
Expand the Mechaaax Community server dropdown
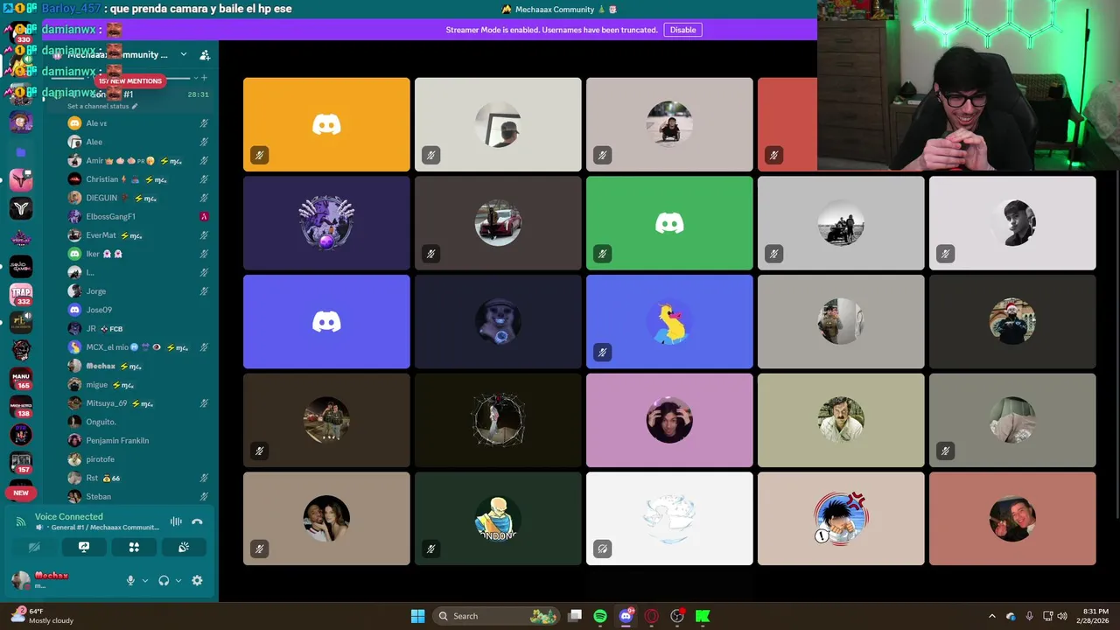point(184,54)
